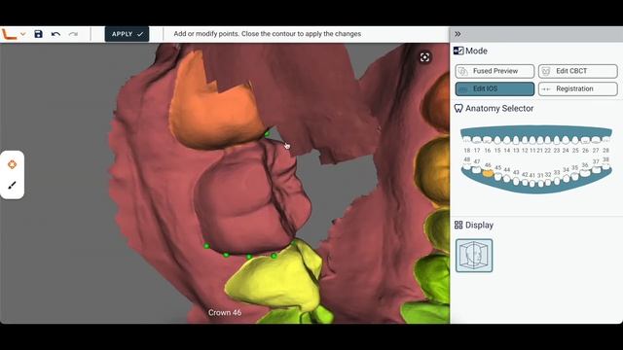Select tooth 34 in Anatomy Selector
623x350 pixels.
[x=566, y=179]
